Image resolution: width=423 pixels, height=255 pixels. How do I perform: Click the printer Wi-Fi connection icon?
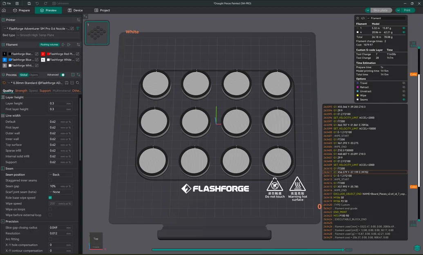pos(78,29)
